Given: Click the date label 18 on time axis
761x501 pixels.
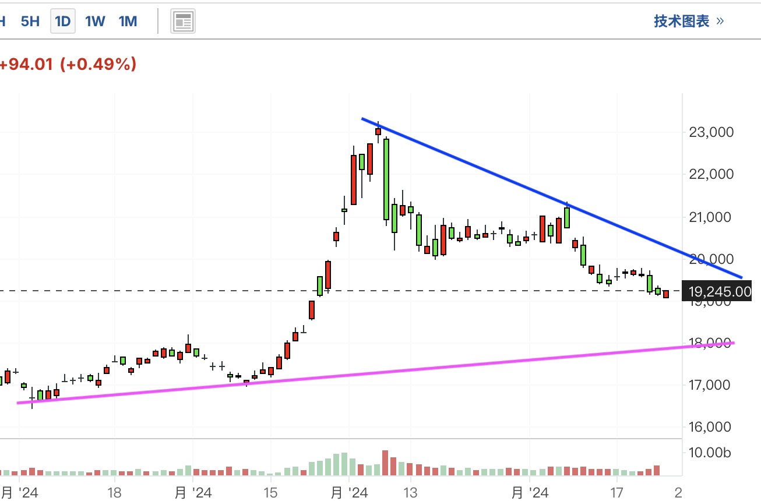Looking at the screenshot, I should [x=115, y=493].
